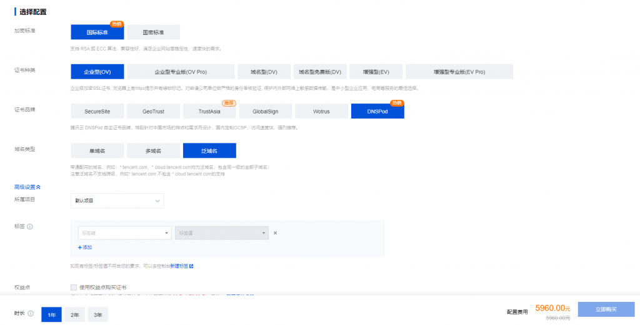Remove tag row with the X icon
Image resolution: width=640 pixels, height=325 pixels.
[x=275, y=233]
